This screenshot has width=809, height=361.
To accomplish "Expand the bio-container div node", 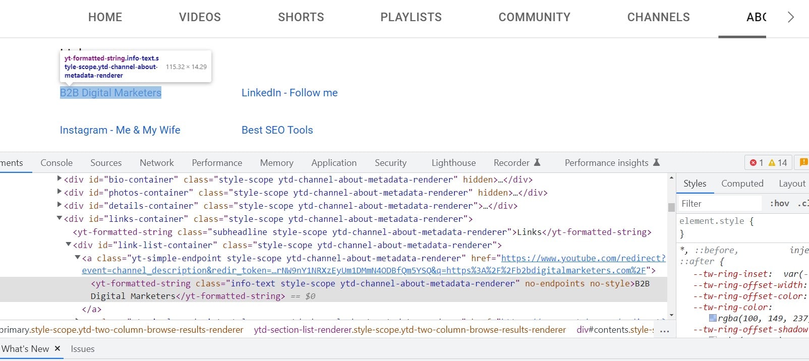I will [60, 178].
